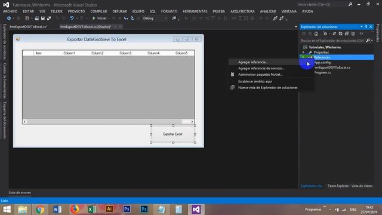382x215 pixels.
Task: Open the Solution Explorer window options dropdown arrow
Action: click(x=362, y=26)
